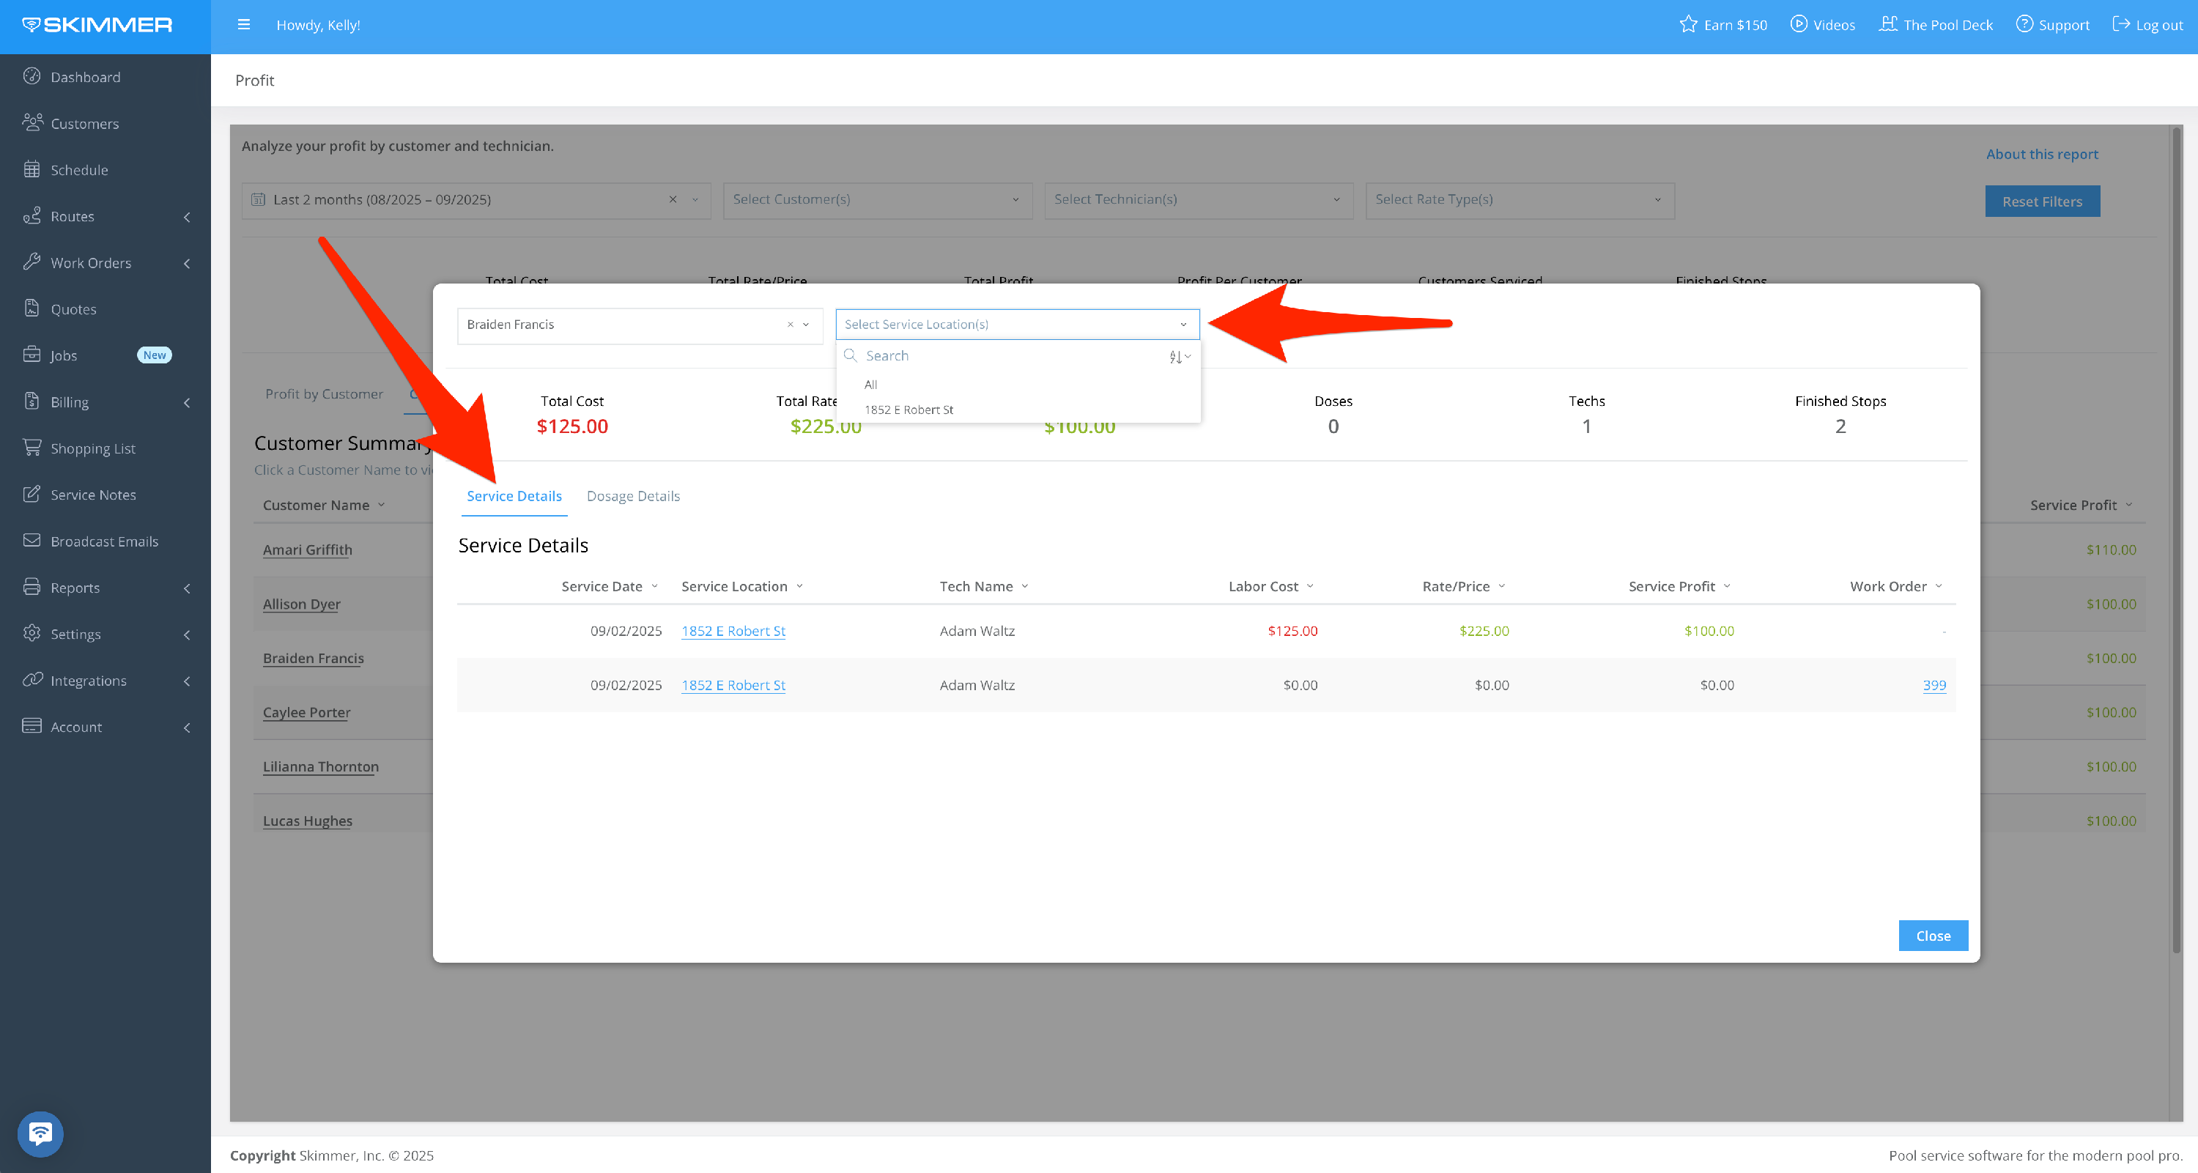The image size is (2198, 1173).
Task: Click the Videos play icon
Action: pos(1798,25)
